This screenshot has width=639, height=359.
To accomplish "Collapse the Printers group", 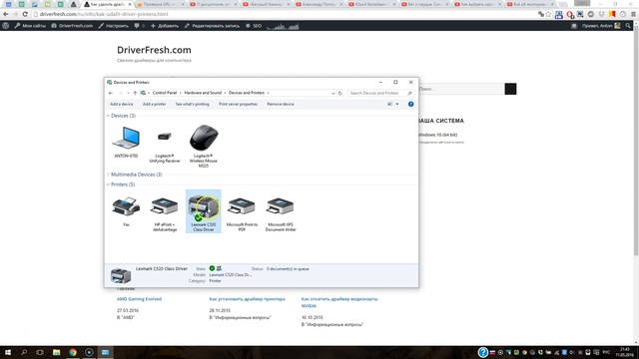I will pyautogui.click(x=108, y=184).
